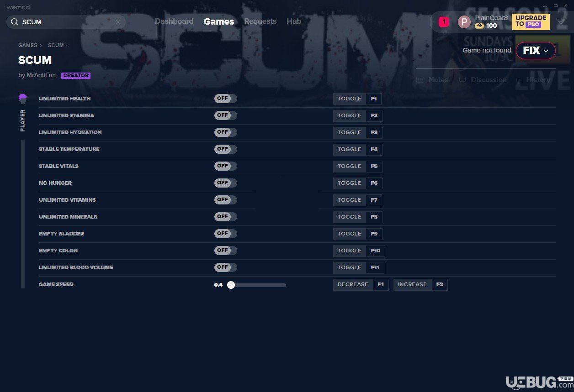574x392 pixels.
Task: Enable Stable Temperature switch
Action: (x=226, y=149)
